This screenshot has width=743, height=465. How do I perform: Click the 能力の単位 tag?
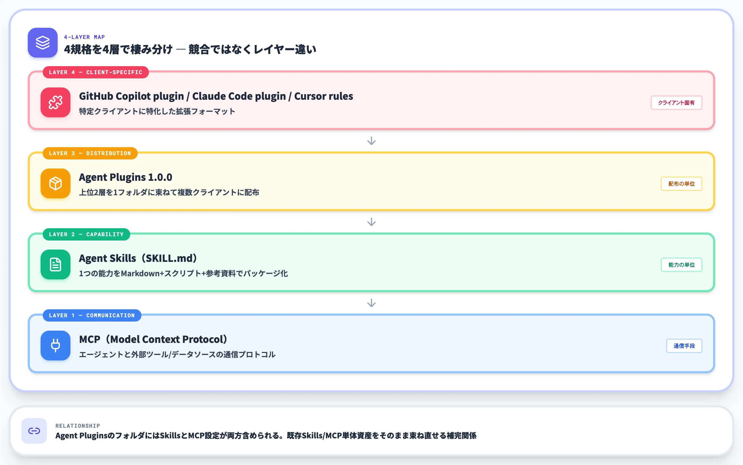681,265
